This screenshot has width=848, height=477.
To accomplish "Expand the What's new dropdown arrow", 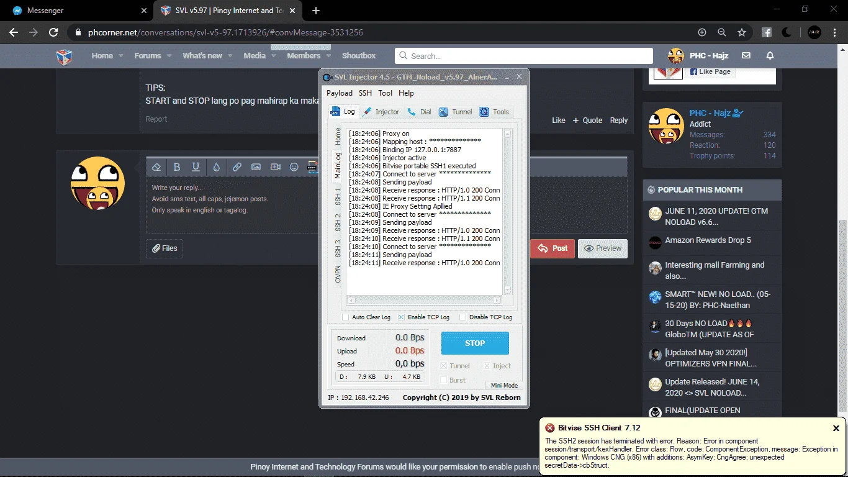I will (x=230, y=56).
